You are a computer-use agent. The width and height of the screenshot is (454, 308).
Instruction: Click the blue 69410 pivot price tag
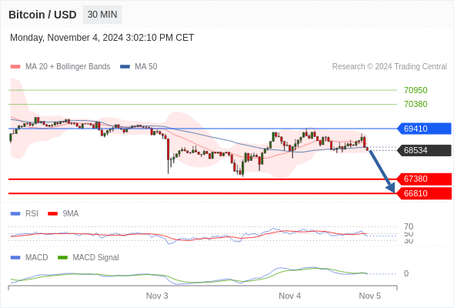[x=424, y=129]
